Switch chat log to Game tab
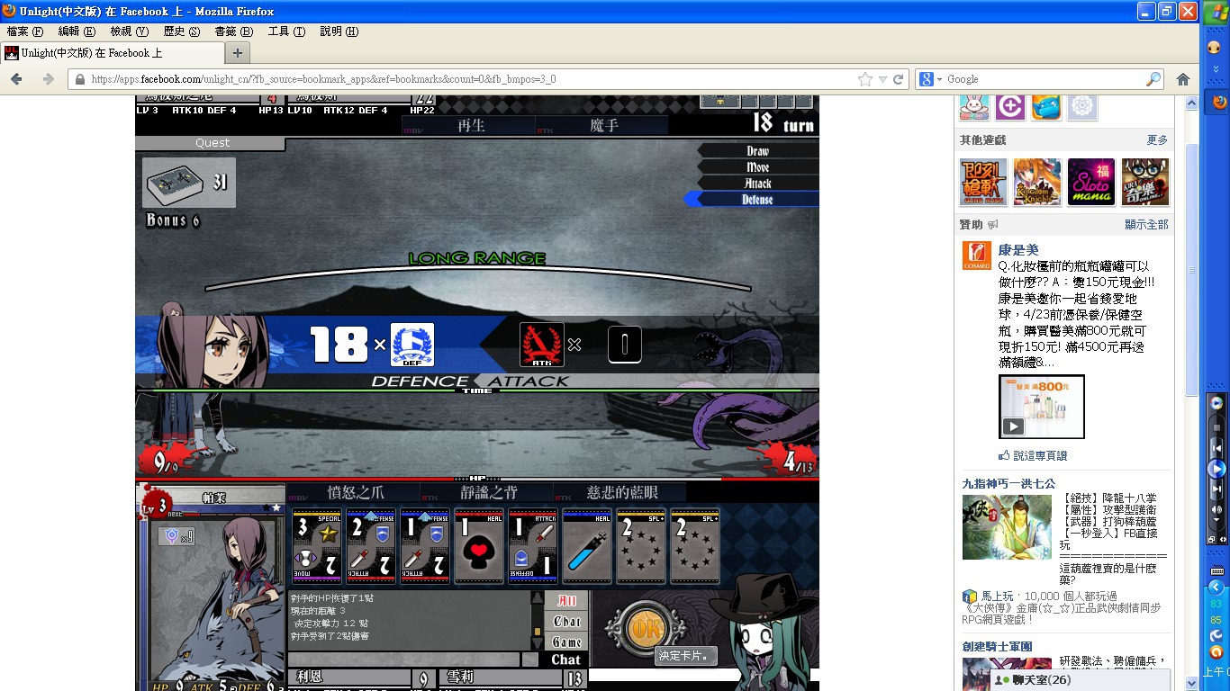Image resolution: width=1230 pixels, height=691 pixels. (x=567, y=642)
